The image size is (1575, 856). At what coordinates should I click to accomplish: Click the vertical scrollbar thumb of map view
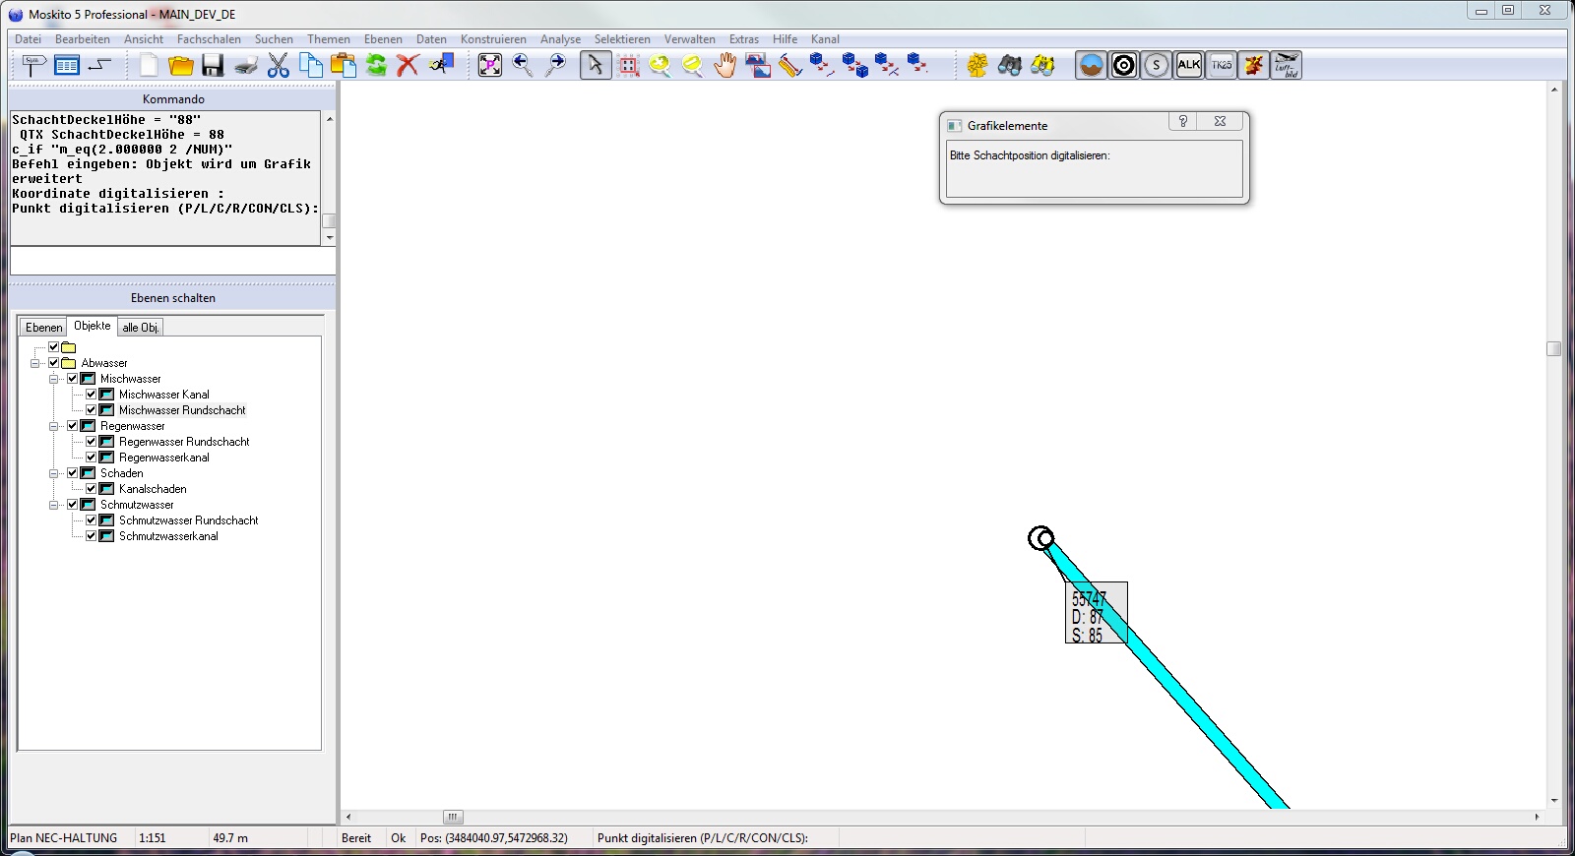coord(1553,349)
